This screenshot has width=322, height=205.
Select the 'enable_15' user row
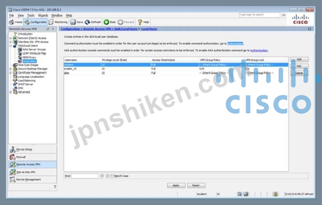[176, 69]
